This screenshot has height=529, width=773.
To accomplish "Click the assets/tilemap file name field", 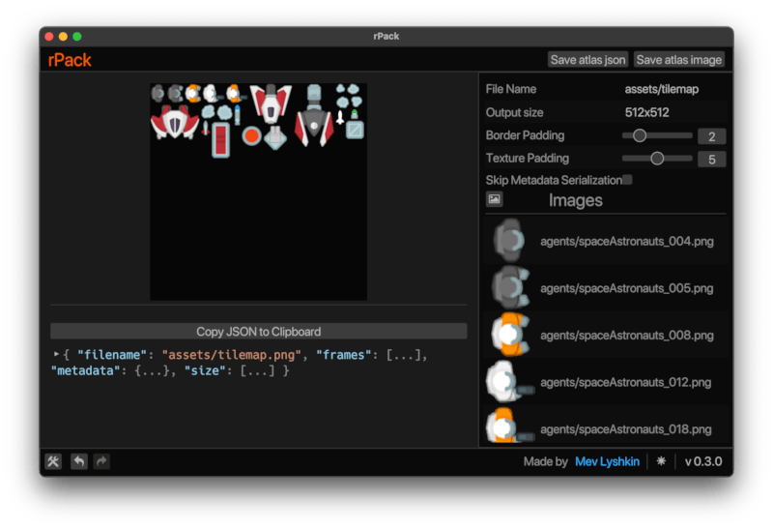I will click(661, 89).
